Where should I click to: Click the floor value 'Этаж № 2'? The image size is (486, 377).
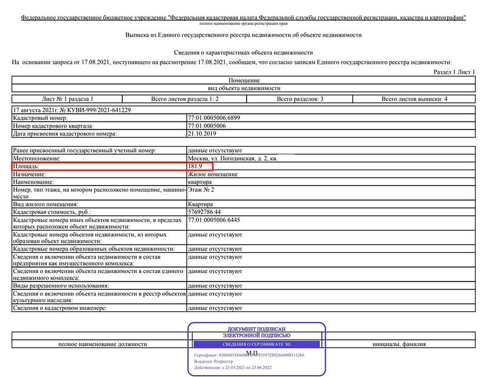pyautogui.click(x=201, y=190)
